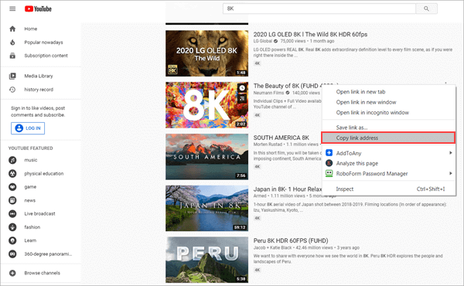Click the Home sidebar label

[x=31, y=29]
